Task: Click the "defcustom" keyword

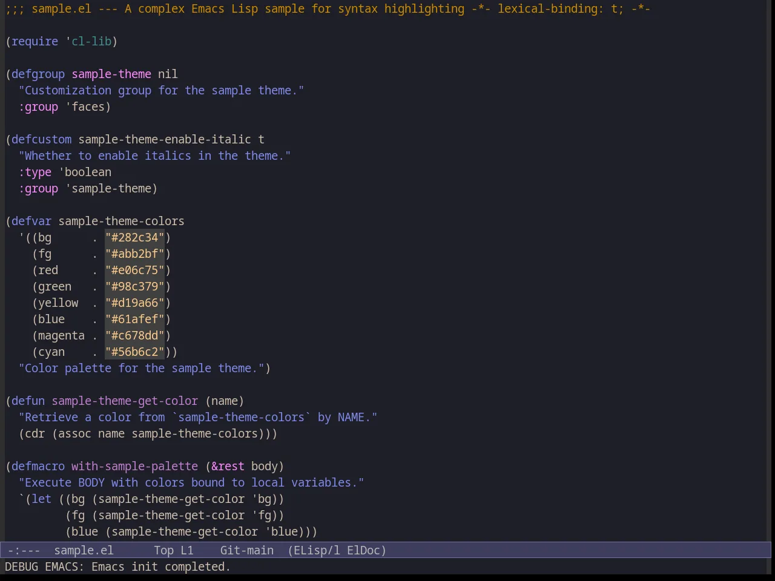Action: (41, 139)
